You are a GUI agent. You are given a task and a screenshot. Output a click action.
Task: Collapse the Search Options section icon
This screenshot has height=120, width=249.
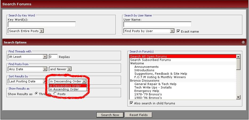click(x=243, y=42)
